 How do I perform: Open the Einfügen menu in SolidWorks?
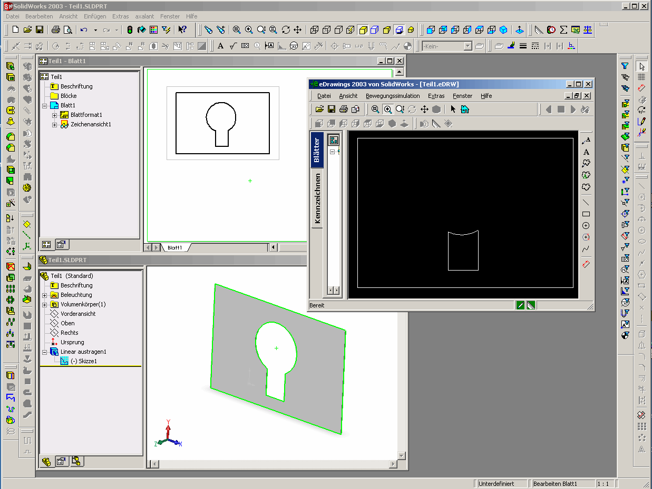tap(95, 16)
